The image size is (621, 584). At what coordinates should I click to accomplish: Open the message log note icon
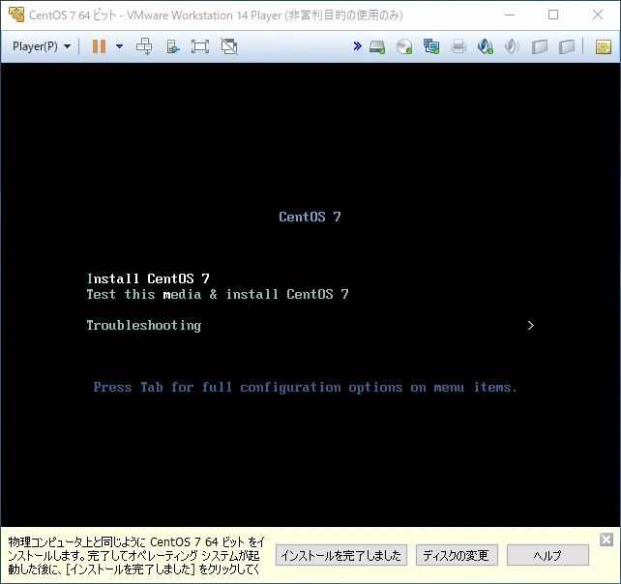point(604,46)
